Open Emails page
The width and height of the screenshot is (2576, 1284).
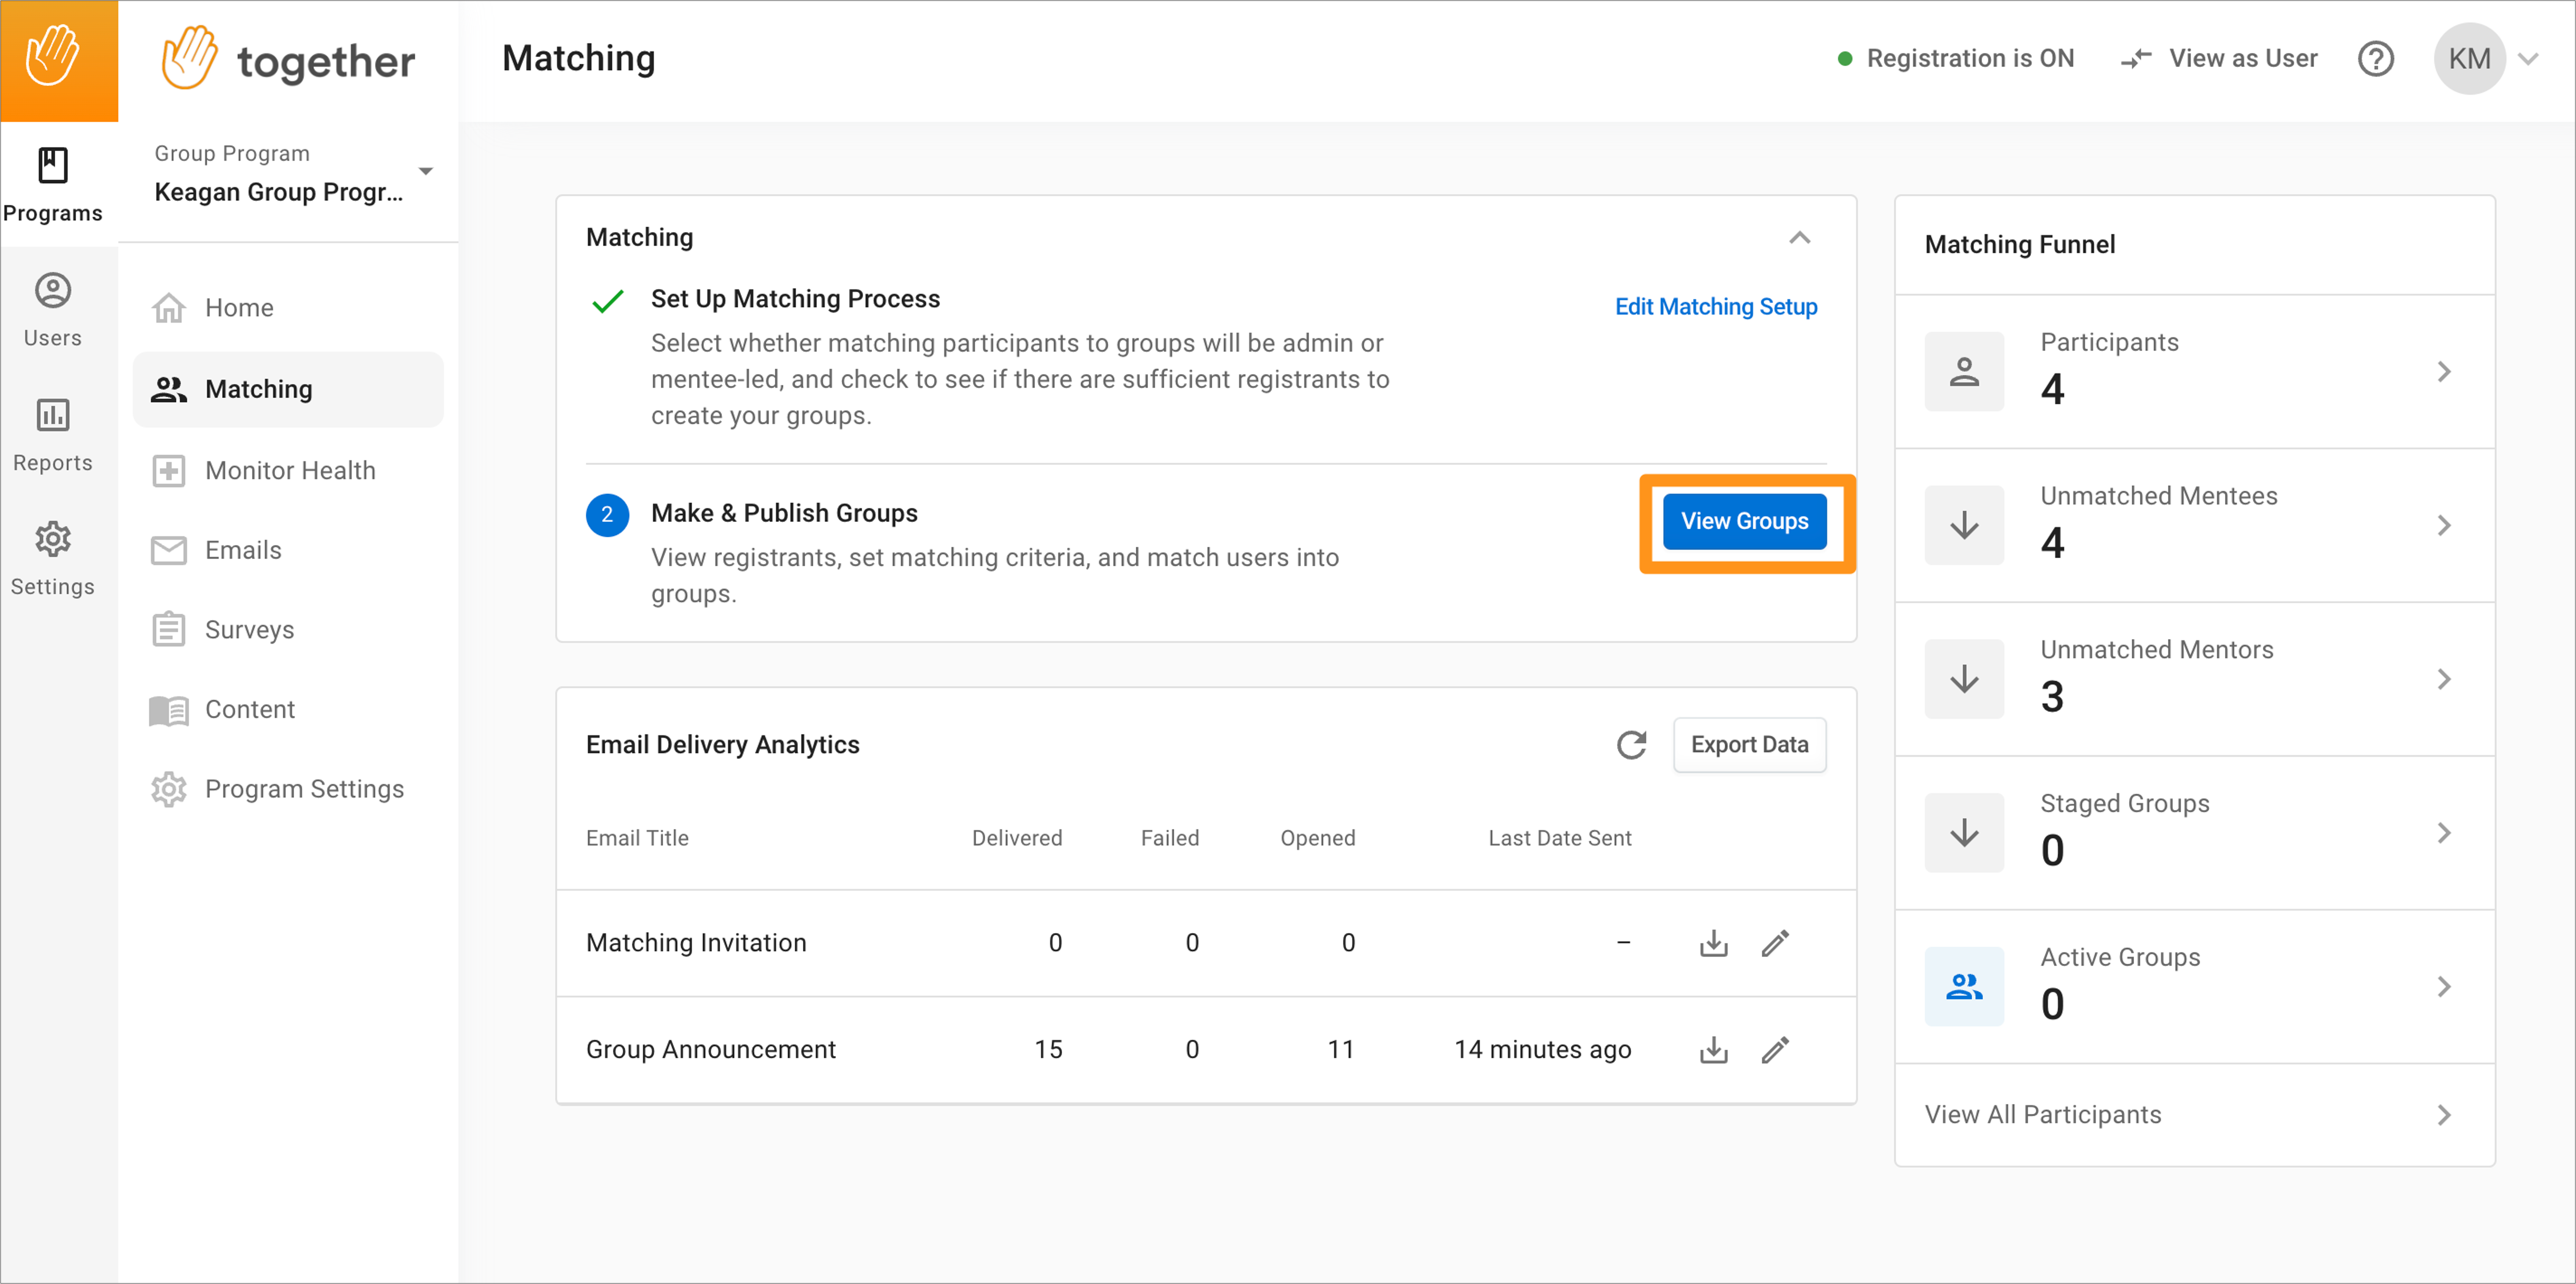[x=288, y=551]
